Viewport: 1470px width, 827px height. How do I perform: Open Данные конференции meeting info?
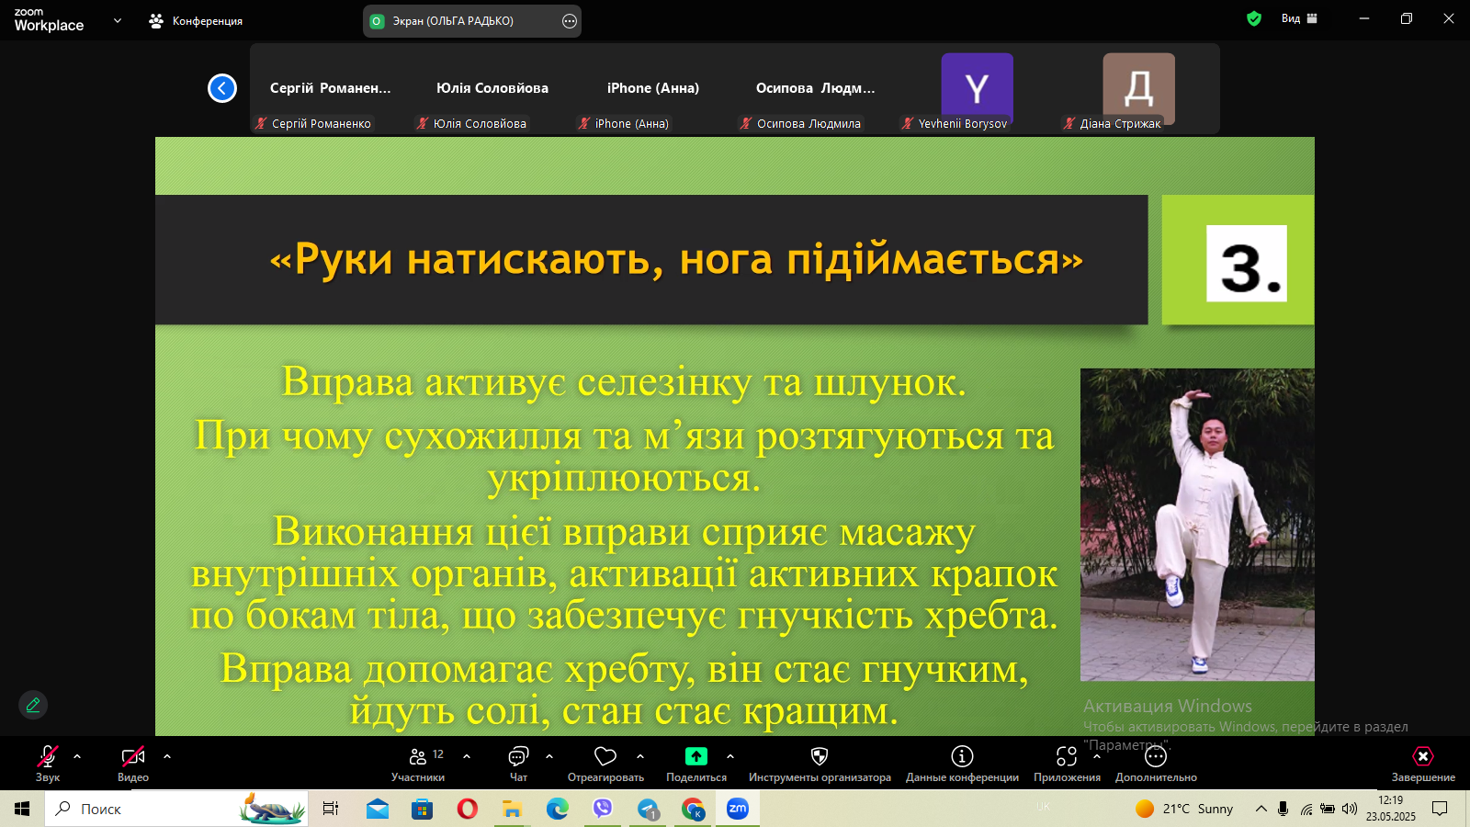click(962, 764)
